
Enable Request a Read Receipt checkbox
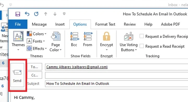coord(142,46)
